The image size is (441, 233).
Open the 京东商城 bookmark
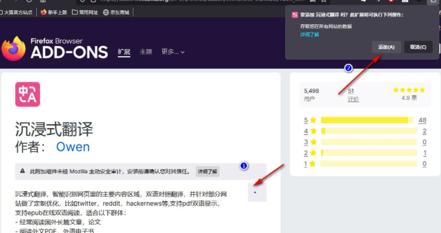point(116,12)
